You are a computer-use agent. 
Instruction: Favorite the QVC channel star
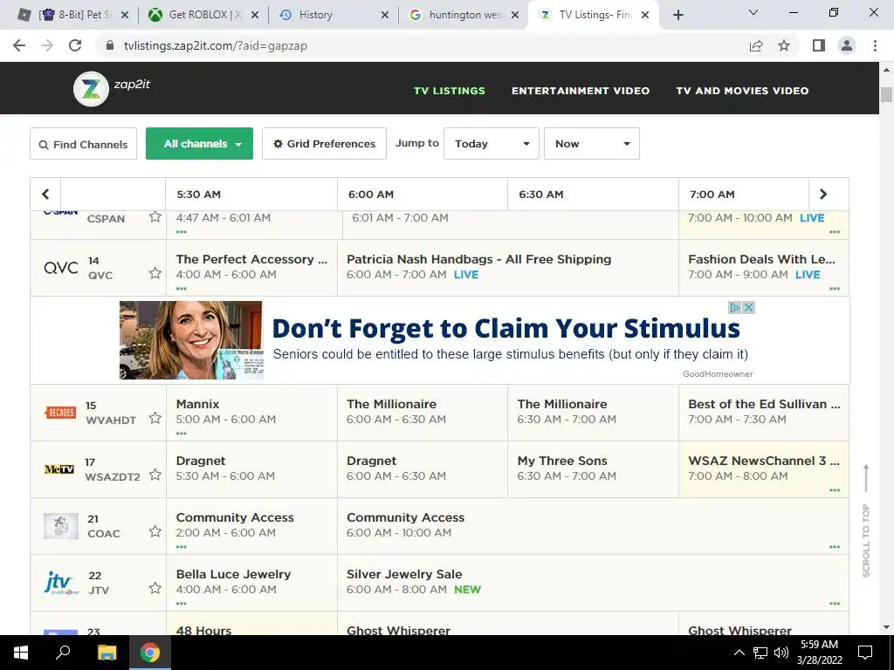(155, 273)
